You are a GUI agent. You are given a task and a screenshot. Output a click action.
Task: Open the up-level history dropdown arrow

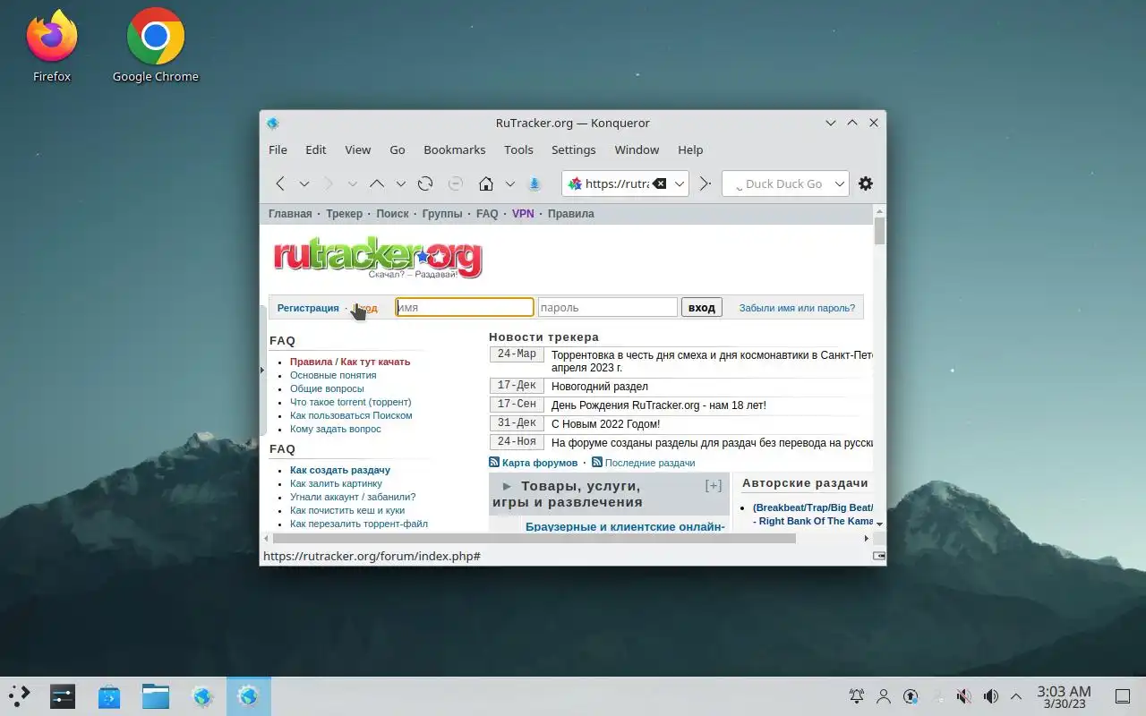click(x=401, y=183)
